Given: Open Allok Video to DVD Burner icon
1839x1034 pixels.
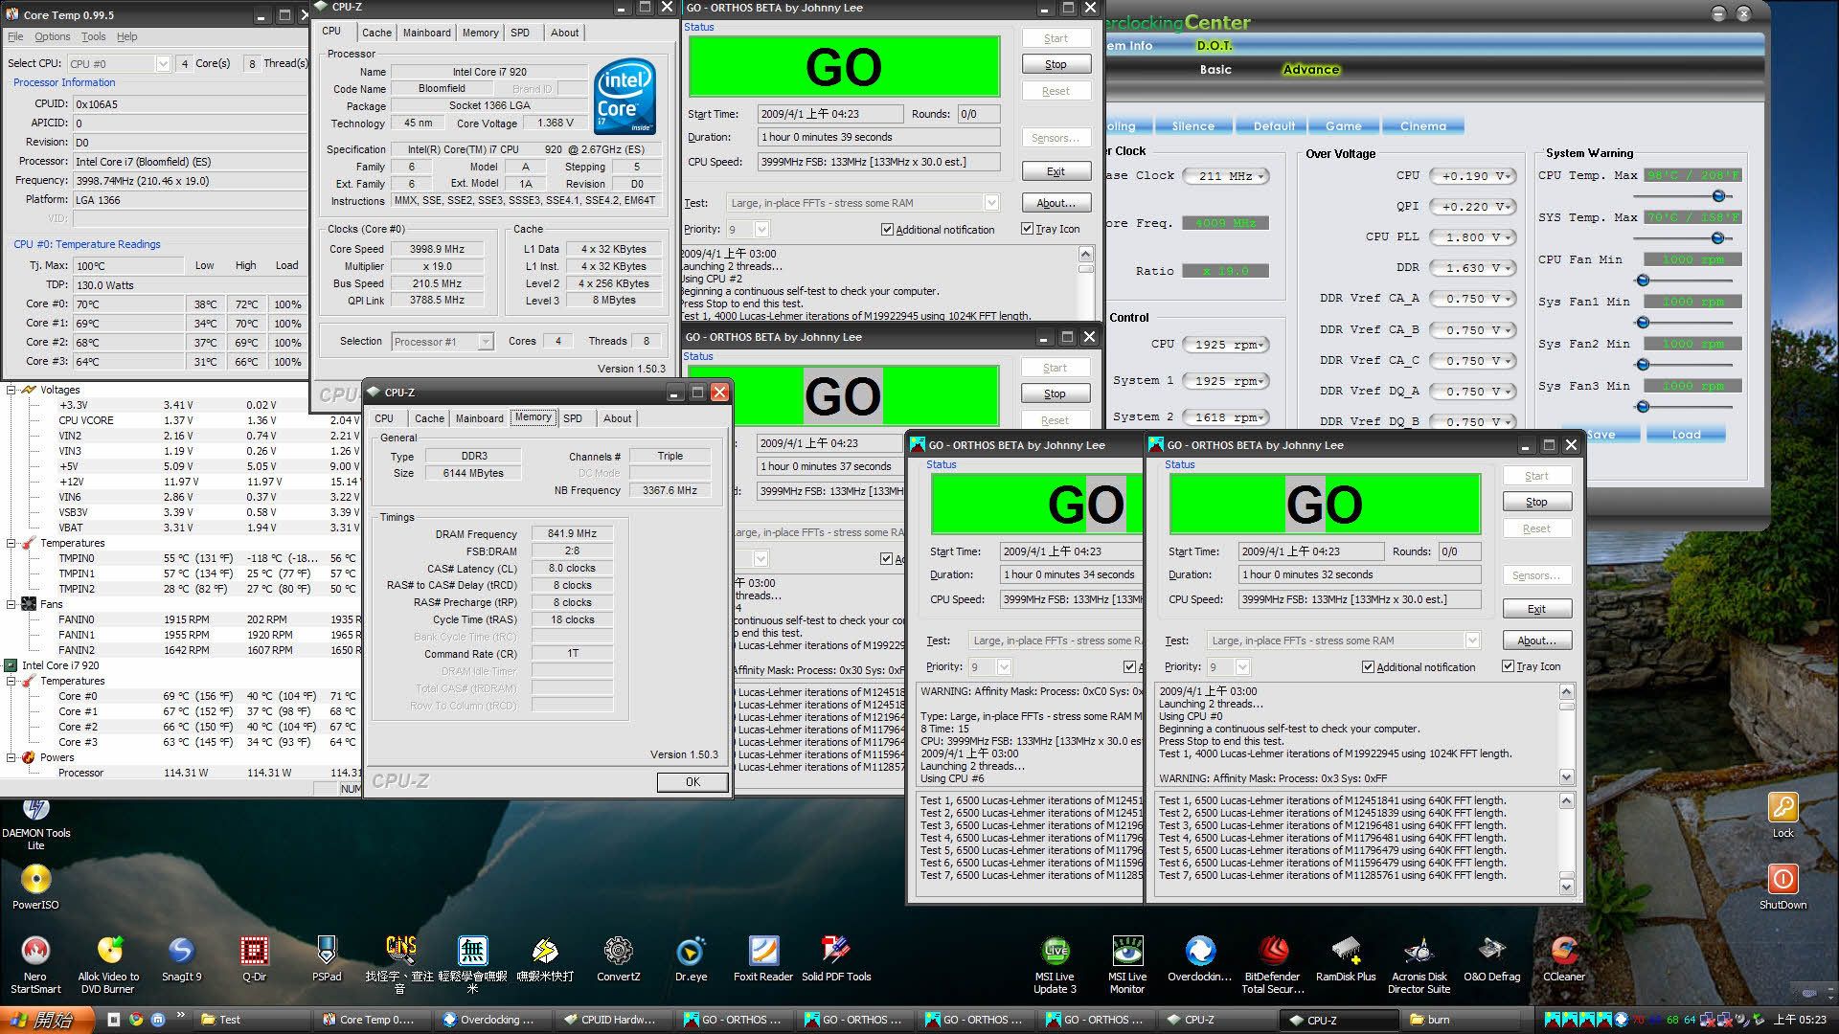Looking at the screenshot, I should 108,964.
